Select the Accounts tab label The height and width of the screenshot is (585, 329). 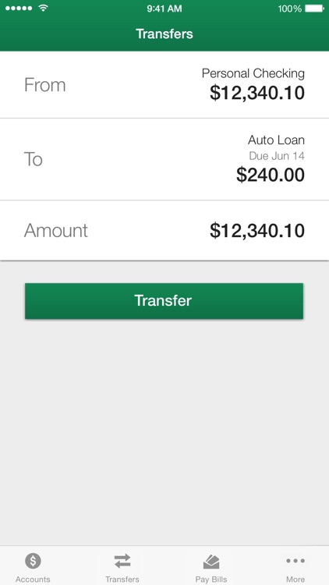tap(33, 579)
